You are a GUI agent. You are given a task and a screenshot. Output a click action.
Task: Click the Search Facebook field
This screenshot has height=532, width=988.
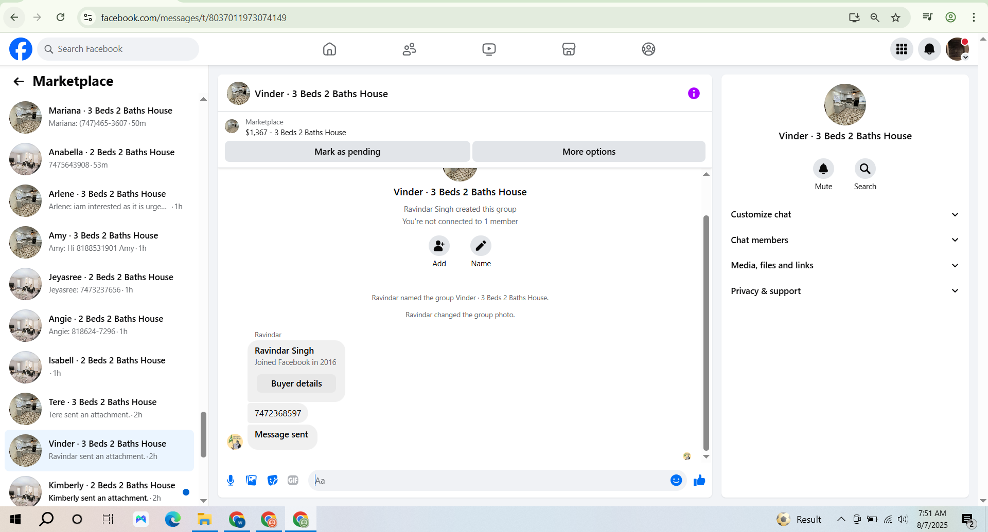(x=118, y=49)
